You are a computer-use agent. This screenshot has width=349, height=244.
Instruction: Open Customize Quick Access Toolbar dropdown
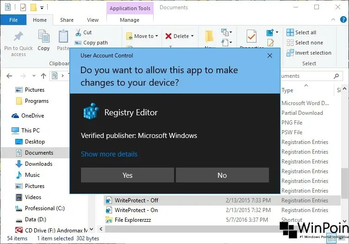click(x=42, y=8)
